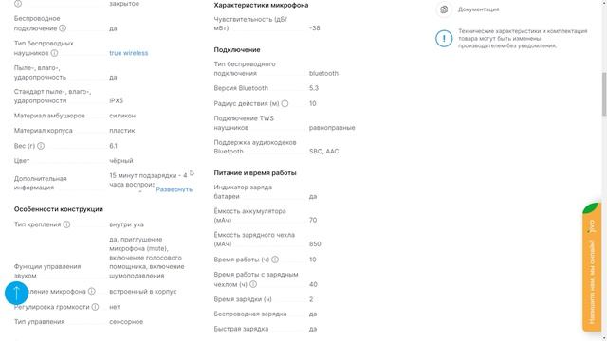Click info icon beside Тип беспроводных наушников
The width and height of the screenshot is (607, 341).
(55, 53)
